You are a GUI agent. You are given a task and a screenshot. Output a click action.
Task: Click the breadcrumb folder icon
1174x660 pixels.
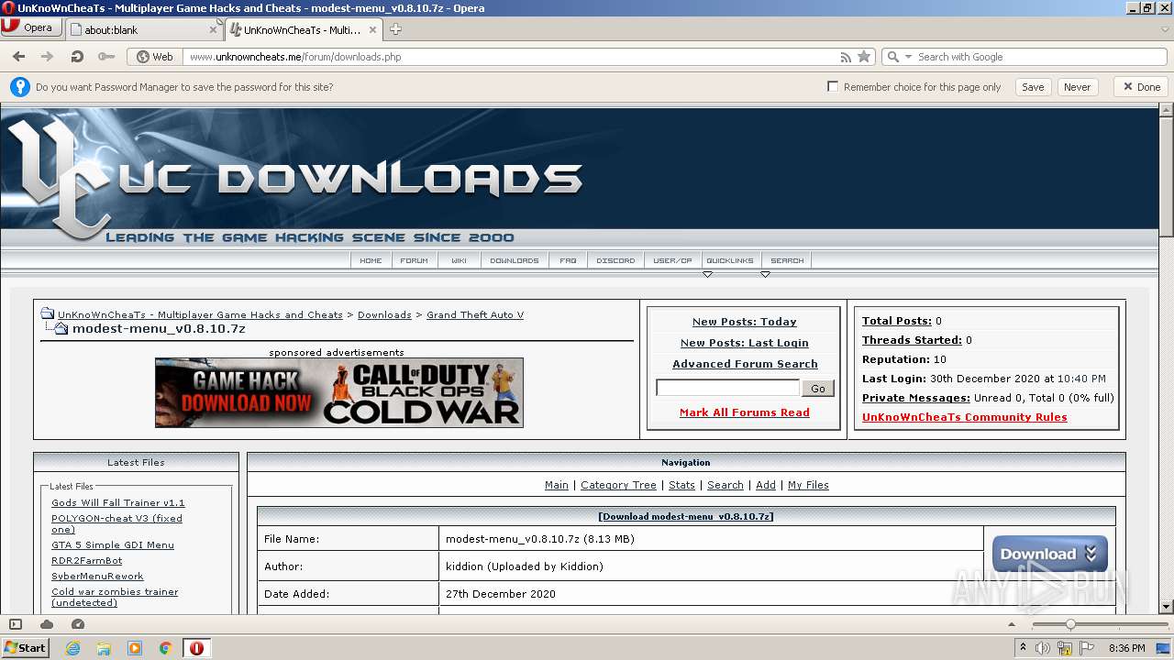tap(47, 313)
